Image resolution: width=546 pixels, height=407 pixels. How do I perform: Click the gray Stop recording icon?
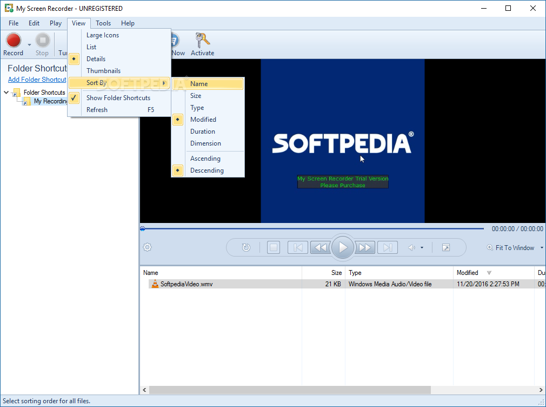click(43, 40)
